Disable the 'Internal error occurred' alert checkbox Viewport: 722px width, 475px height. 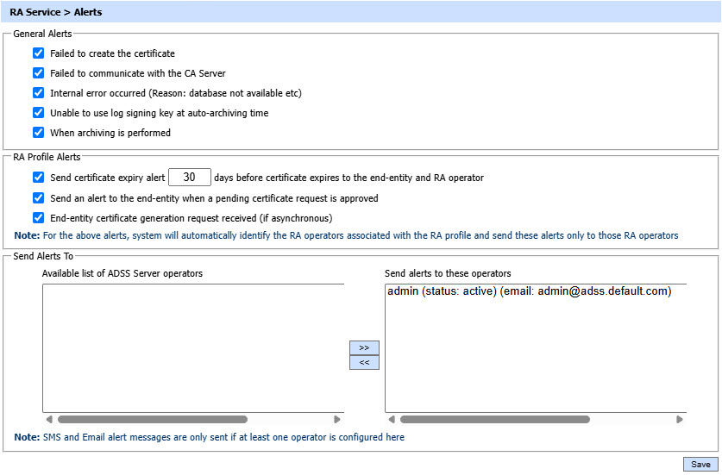[38, 93]
